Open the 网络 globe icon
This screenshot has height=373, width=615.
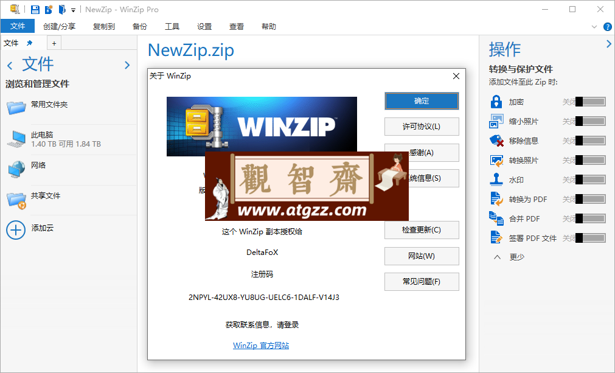(16, 169)
